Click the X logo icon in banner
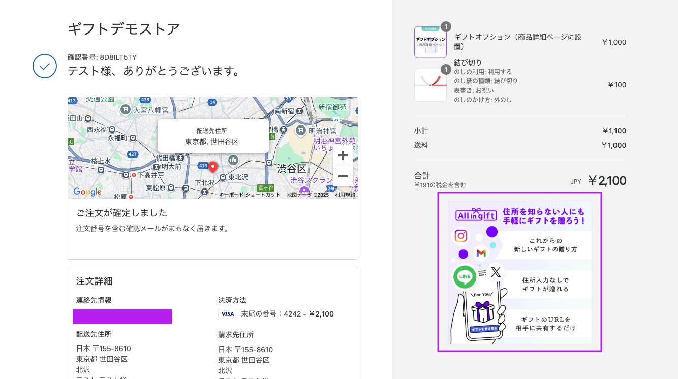Viewport: 678px width, 379px height. click(x=496, y=272)
